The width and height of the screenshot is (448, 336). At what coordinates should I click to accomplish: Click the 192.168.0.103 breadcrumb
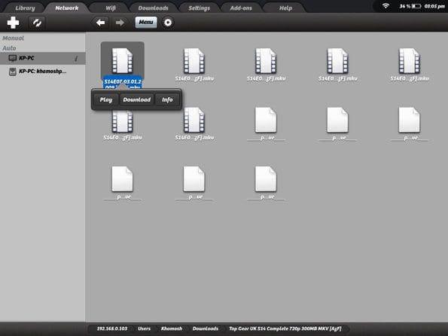[x=112, y=328]
